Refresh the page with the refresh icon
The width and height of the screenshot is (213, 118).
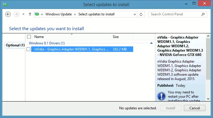tap(141, 14)
